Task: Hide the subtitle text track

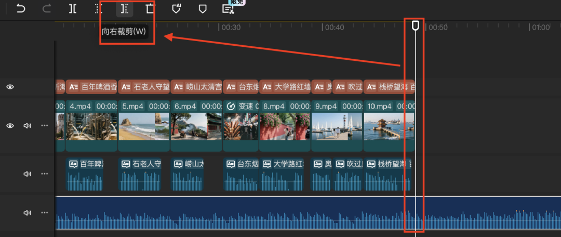Action: click(10, 87)
